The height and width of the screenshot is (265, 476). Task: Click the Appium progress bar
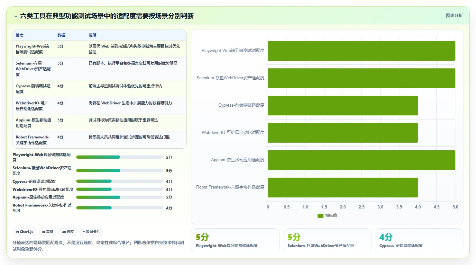click(120, 197)
